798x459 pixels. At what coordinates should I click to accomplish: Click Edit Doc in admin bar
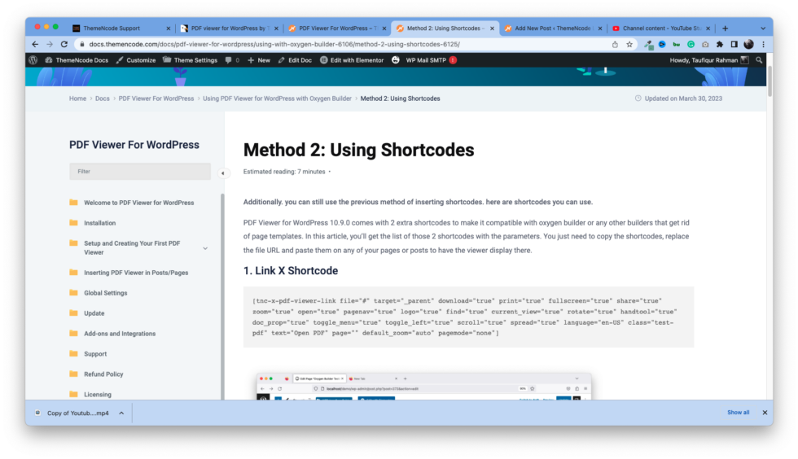(295, 60)
